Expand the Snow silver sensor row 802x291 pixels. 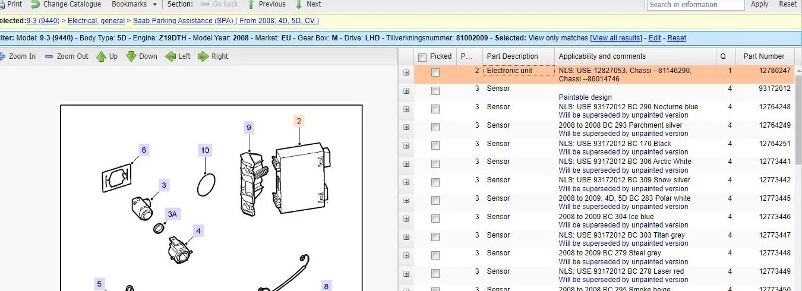(406, 182)
